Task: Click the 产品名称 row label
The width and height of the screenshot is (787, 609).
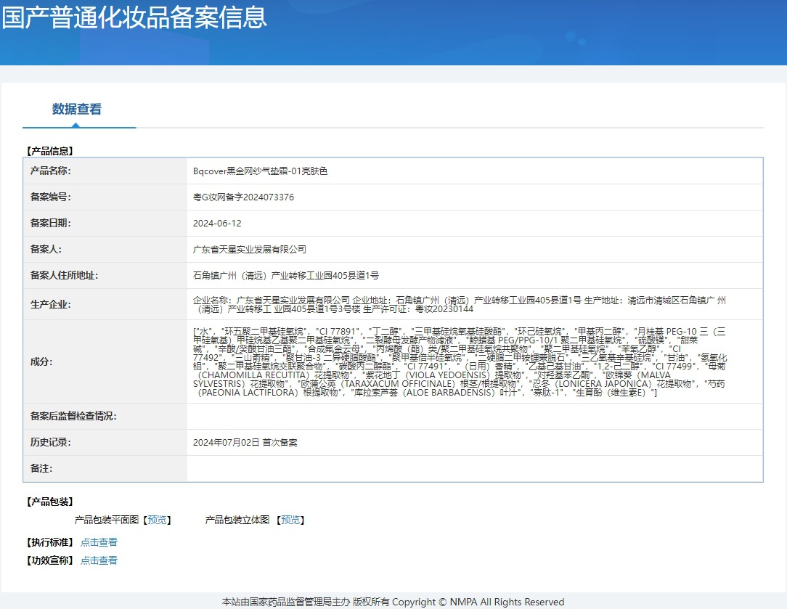Action: (x=50, y=171)
